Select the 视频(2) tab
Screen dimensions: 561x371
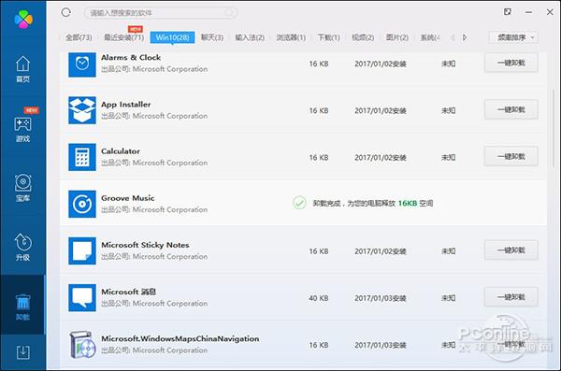tap(363, 37)
